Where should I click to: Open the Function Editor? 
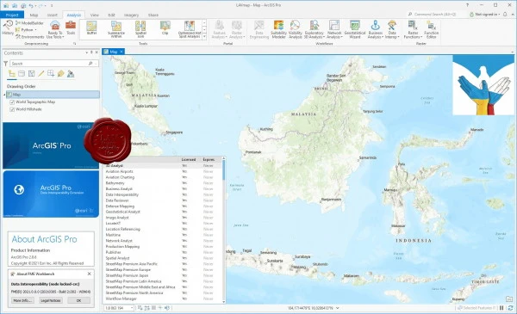click(432, 29)
